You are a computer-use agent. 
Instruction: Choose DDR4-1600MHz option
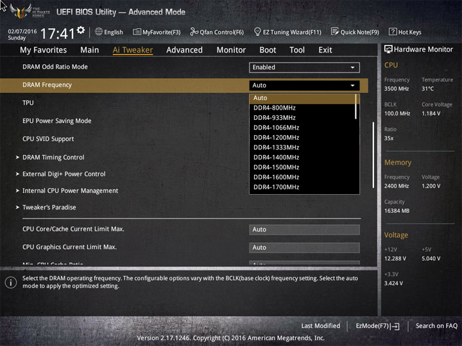tap(276, 177)
